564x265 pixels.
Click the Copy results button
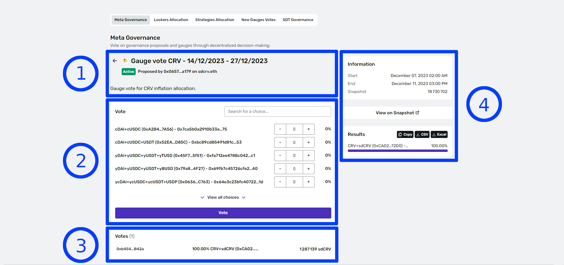pos(405,134)
